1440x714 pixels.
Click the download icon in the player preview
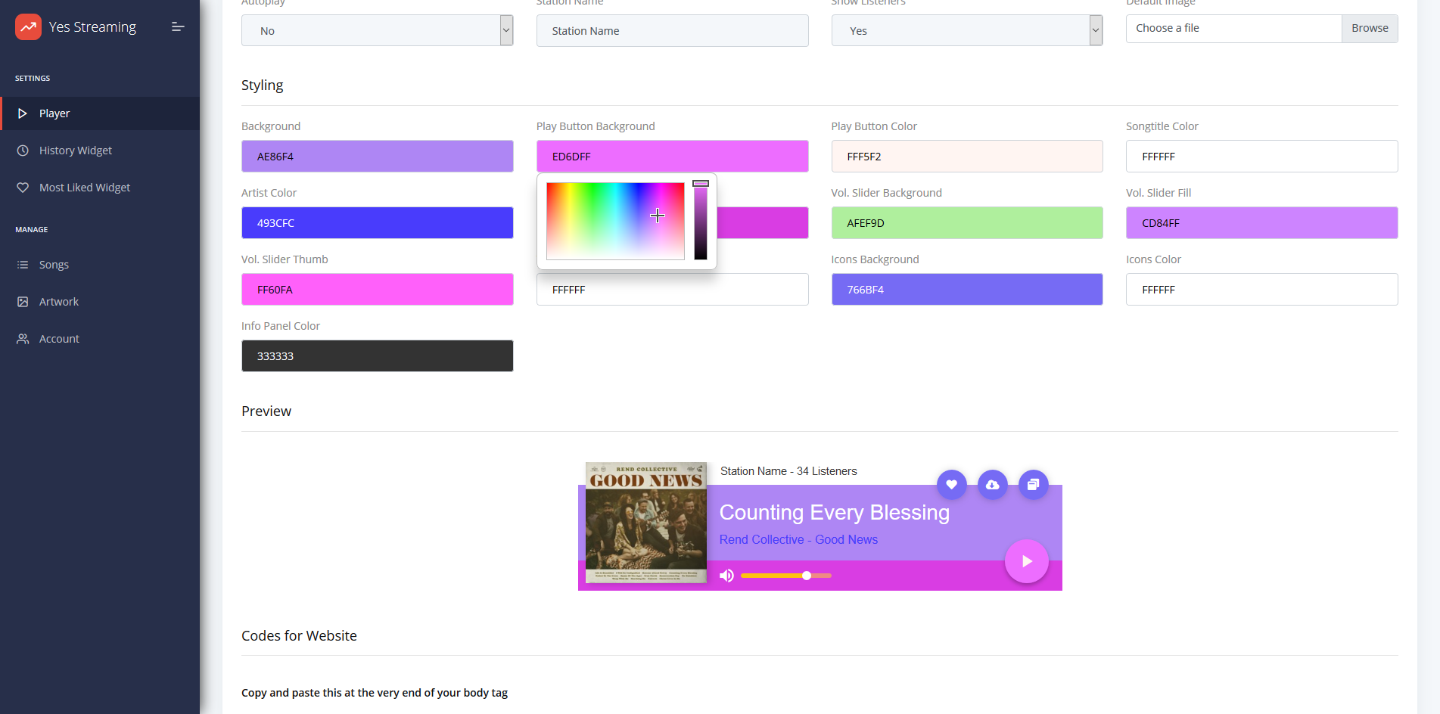point(992,485)
